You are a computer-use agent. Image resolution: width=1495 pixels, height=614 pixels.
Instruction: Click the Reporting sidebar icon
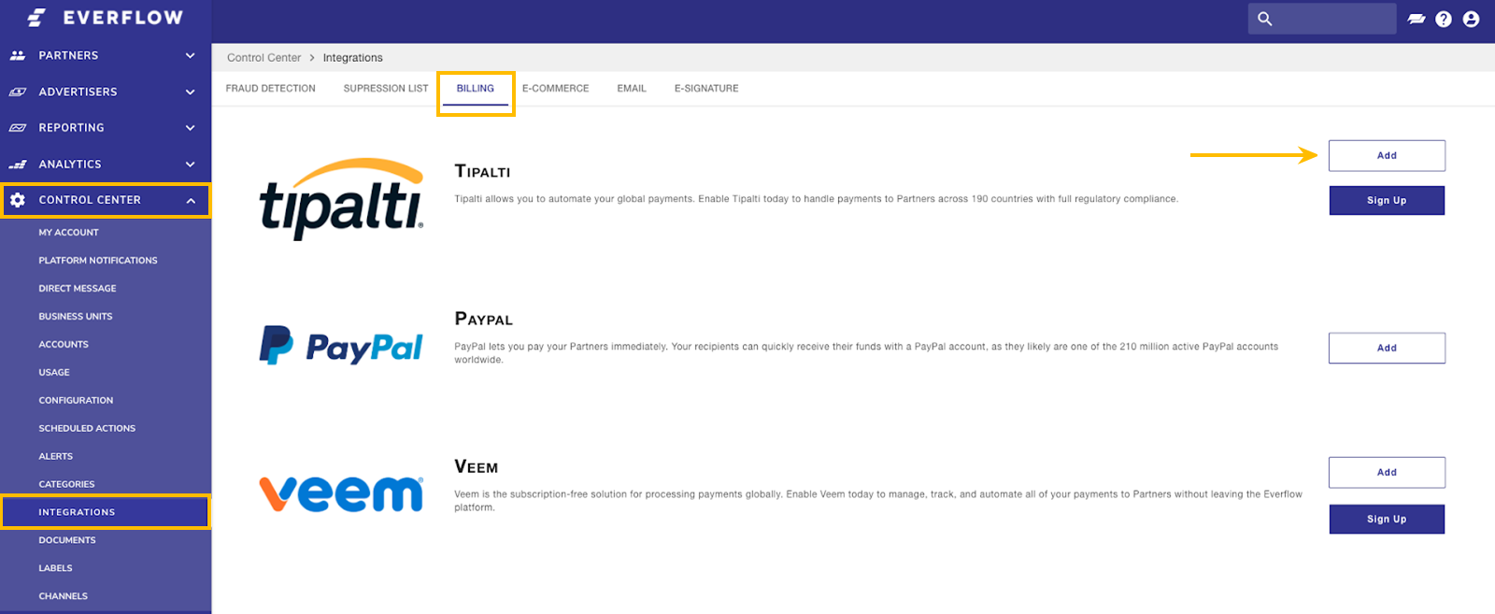tap(17, 128)
